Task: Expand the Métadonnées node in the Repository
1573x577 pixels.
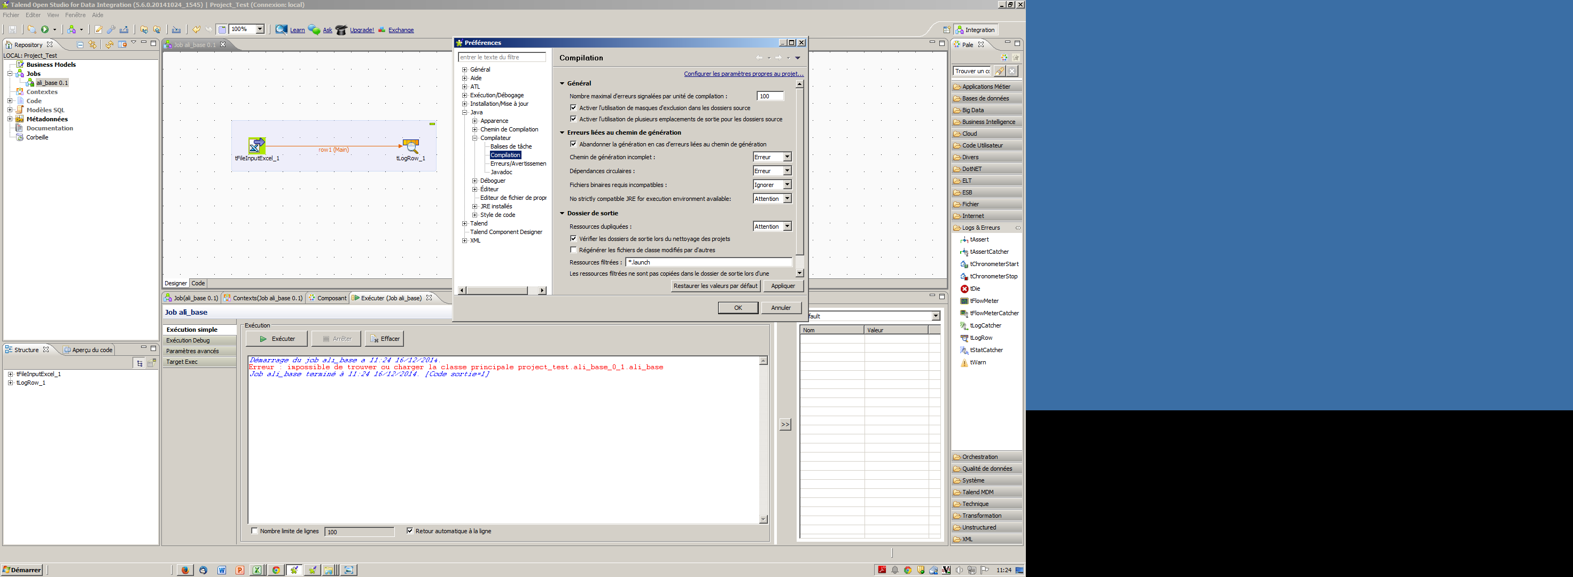Action: point(10,119)
